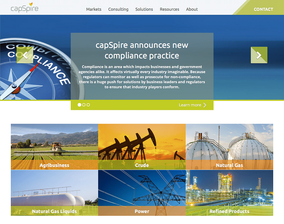284x224 pixels.
Task: Jump to the third slide dot
Action: (x=88, y=105)
